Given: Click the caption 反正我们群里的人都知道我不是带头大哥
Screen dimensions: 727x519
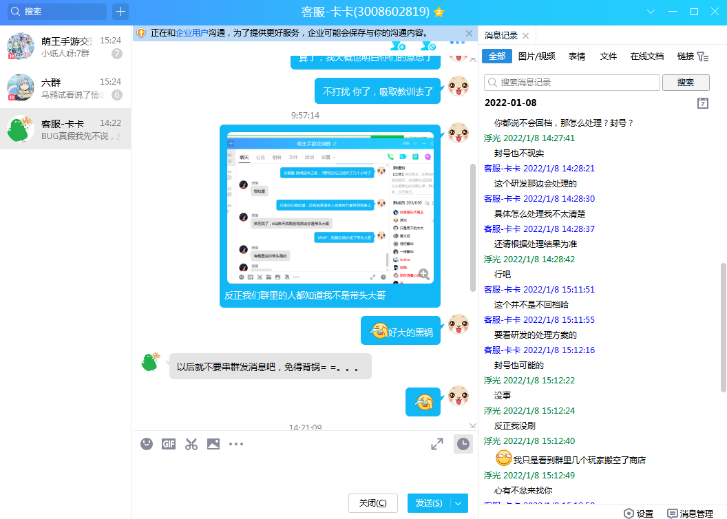Looking at the screenshot, I should click(305, 295).
